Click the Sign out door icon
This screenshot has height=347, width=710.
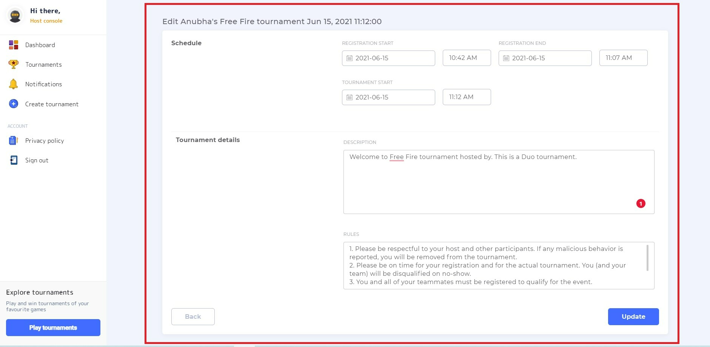[x=14, y=160]
